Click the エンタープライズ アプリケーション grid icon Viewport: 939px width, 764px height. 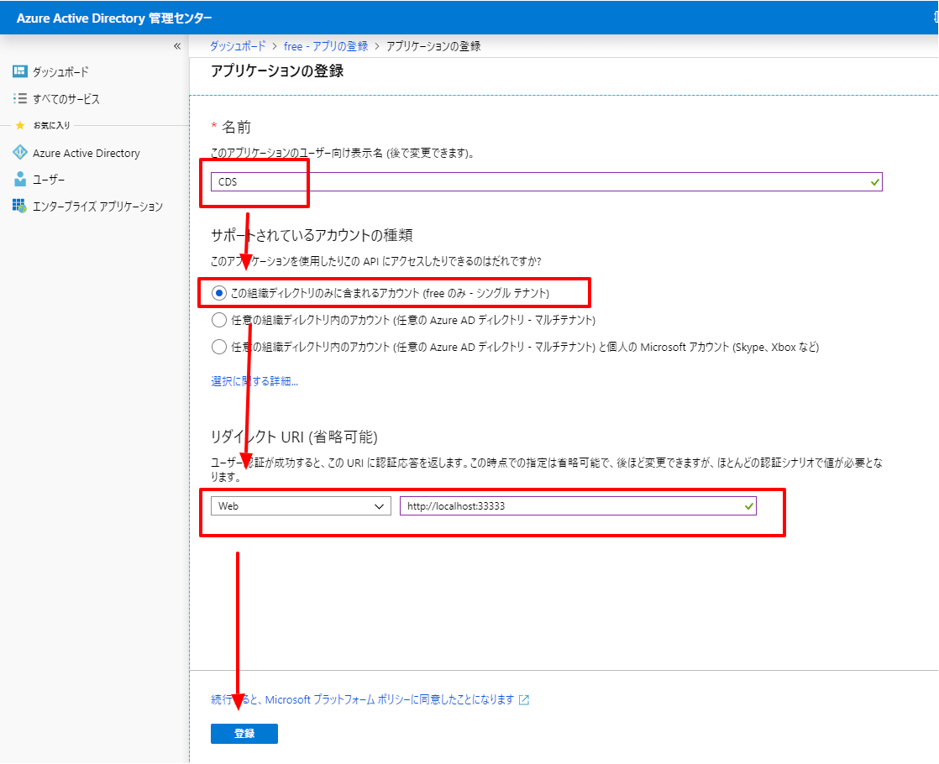click(20, 206)
